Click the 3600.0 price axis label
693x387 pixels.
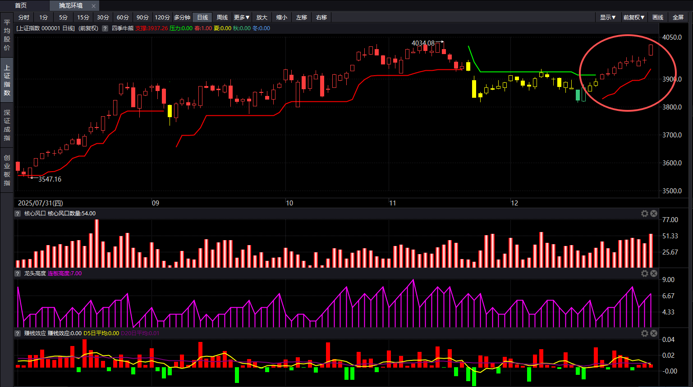[x=672, y=163]
